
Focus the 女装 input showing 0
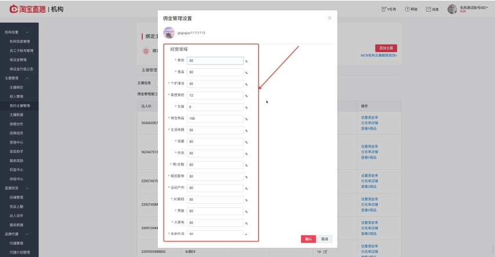[215, 107]
